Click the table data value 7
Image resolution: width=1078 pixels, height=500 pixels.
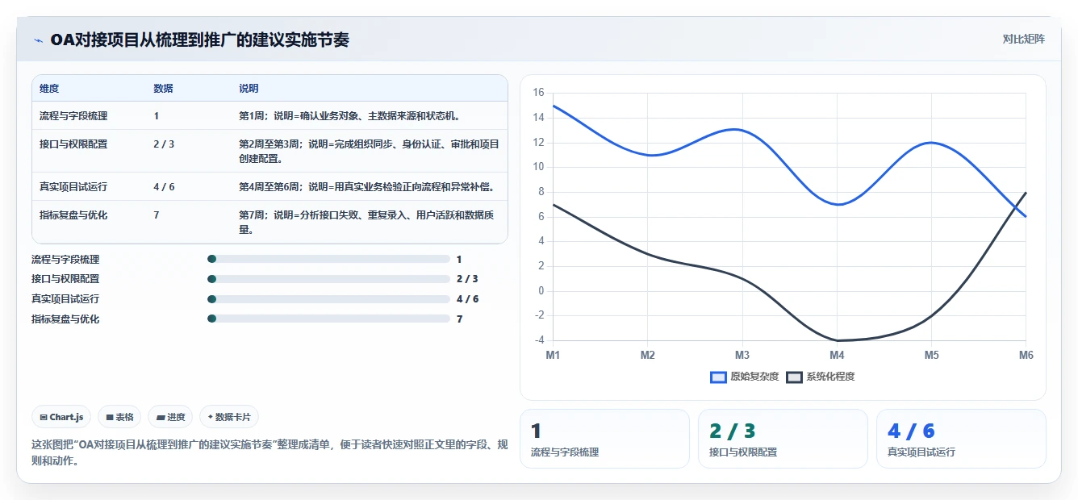(157, 215)
